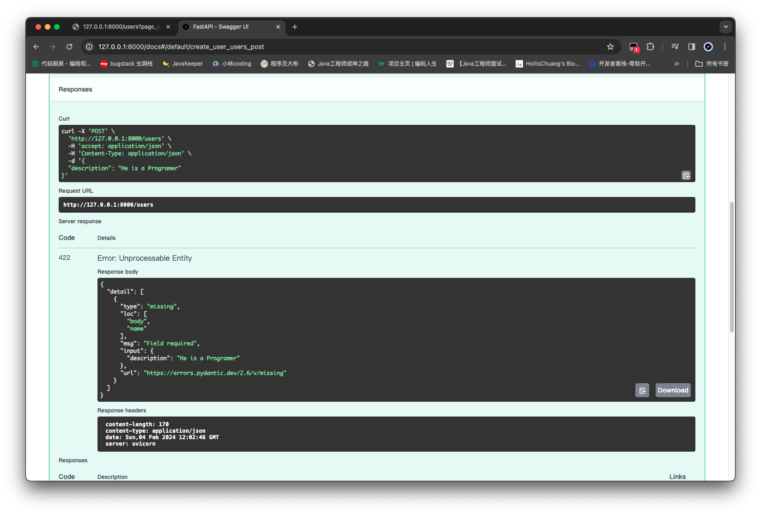Close the FastAPI - Swagger UI tab
The image size is (761, 515).
click(278, 27)
